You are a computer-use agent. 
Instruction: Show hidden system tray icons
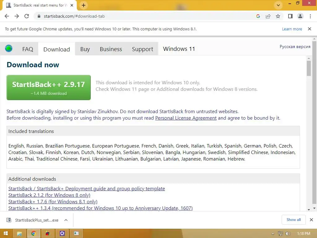273,234
